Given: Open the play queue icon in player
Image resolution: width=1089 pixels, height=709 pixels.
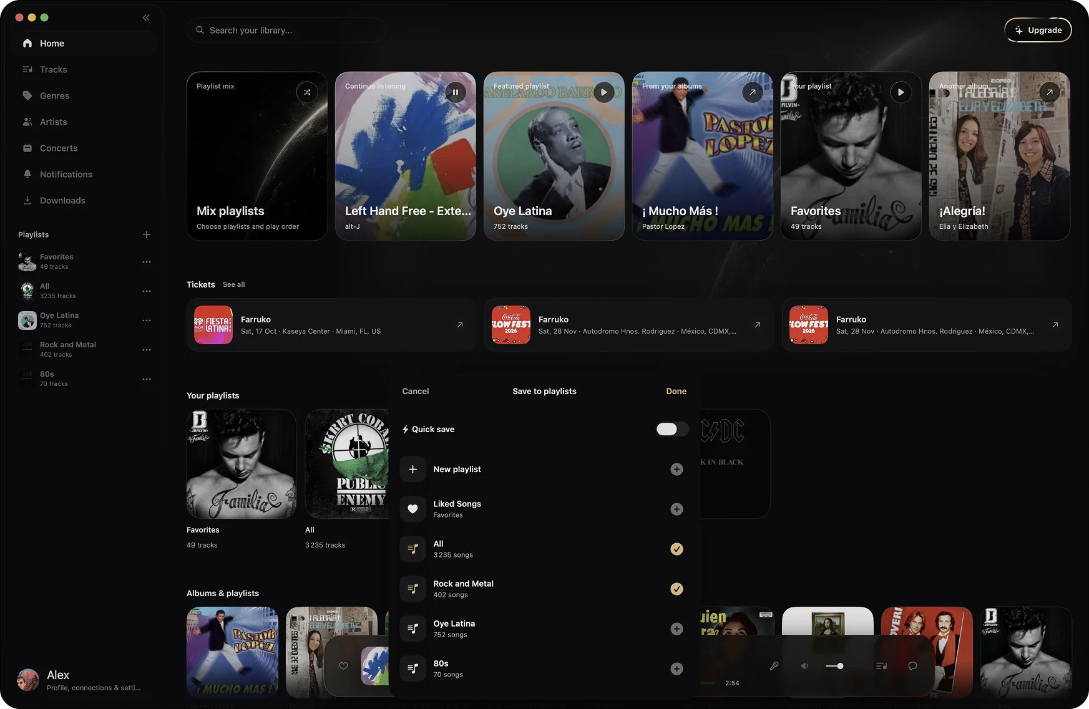Looking at the screenshot, I should [x=881, y=666].
